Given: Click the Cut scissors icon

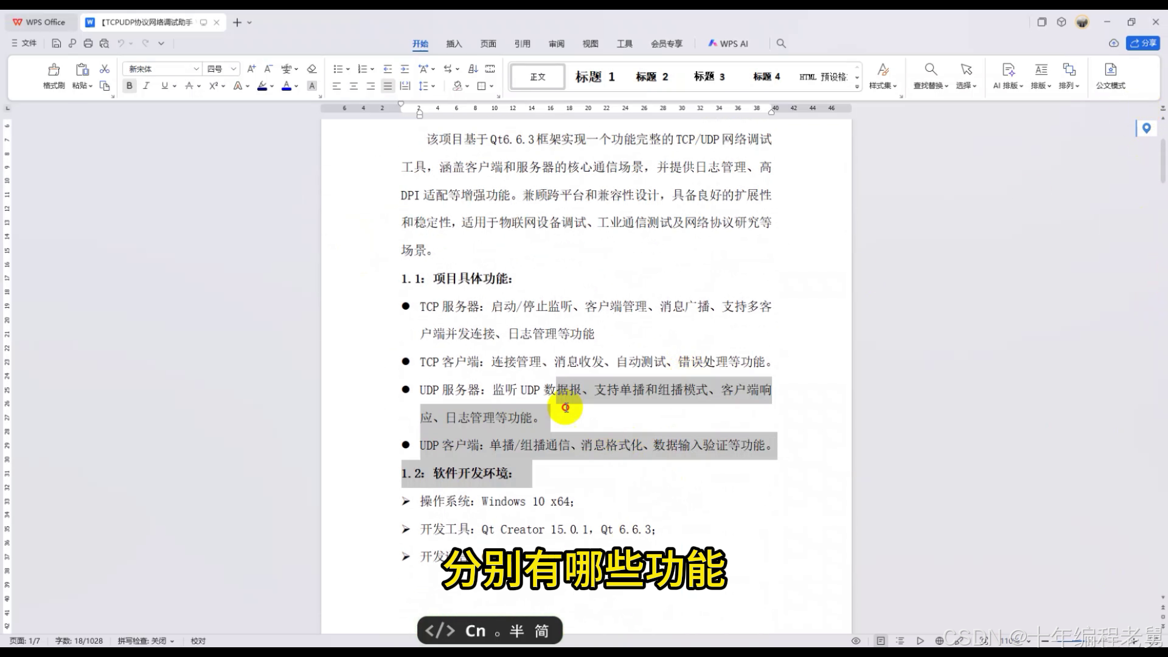Looking at the screenshot, I should click(x=105, y=69).
